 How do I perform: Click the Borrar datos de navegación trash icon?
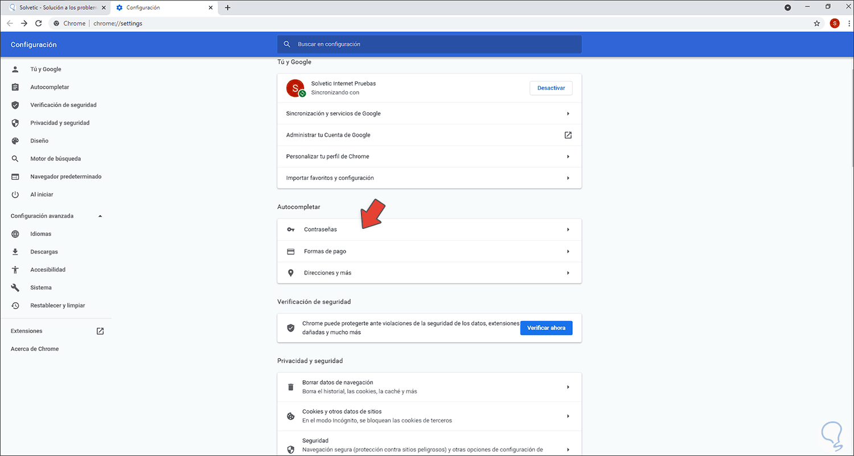(x=291, y=387)
